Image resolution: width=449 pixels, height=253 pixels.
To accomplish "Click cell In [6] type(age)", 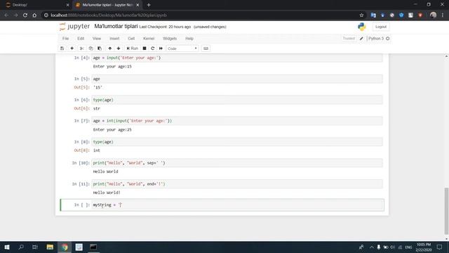I will (237, 100).
